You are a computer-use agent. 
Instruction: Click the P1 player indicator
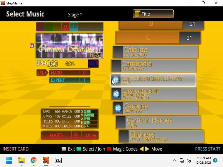(42, 73)
